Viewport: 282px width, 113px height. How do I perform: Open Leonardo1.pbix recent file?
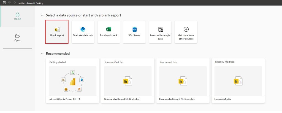(238, 80)
